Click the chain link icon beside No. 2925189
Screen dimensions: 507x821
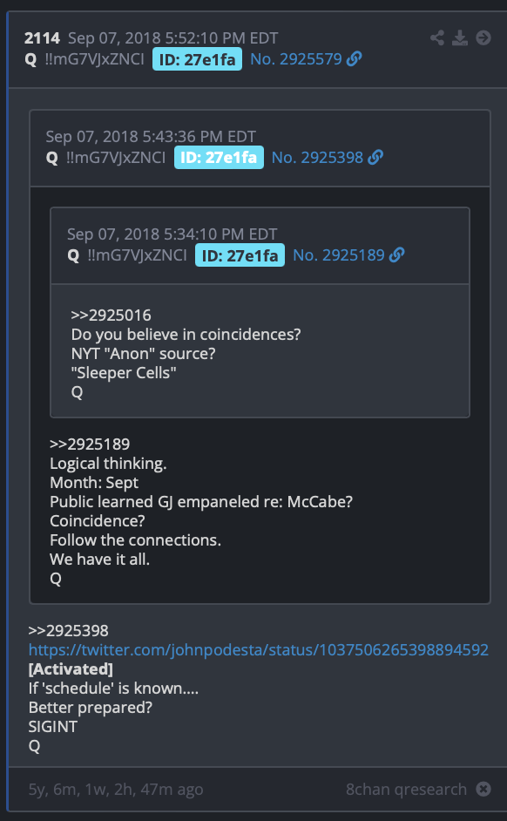click(397, 255)
